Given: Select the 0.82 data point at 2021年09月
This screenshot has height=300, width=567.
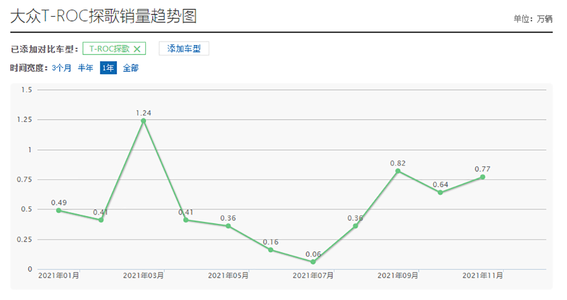Looking at the screenshot, I should (398, 171).
